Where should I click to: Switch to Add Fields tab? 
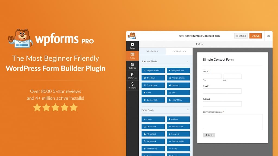tap(152, 51)
